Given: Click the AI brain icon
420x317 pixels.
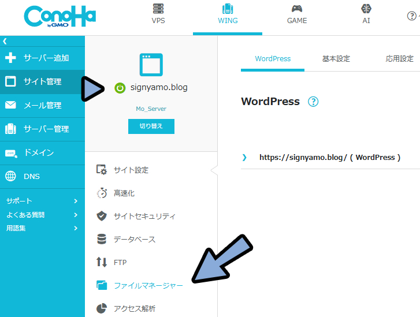Looking at the screenshot, I should point(366,9).
